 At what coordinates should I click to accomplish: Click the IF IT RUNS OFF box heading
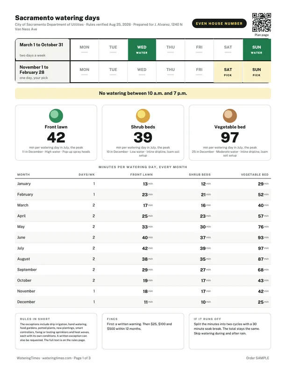207,319
